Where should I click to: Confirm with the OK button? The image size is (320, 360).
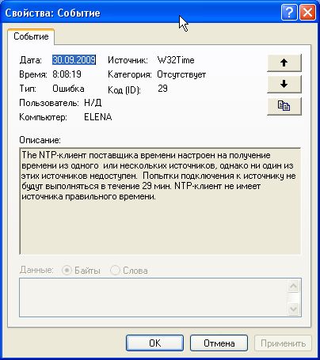(x=154, y=343)
